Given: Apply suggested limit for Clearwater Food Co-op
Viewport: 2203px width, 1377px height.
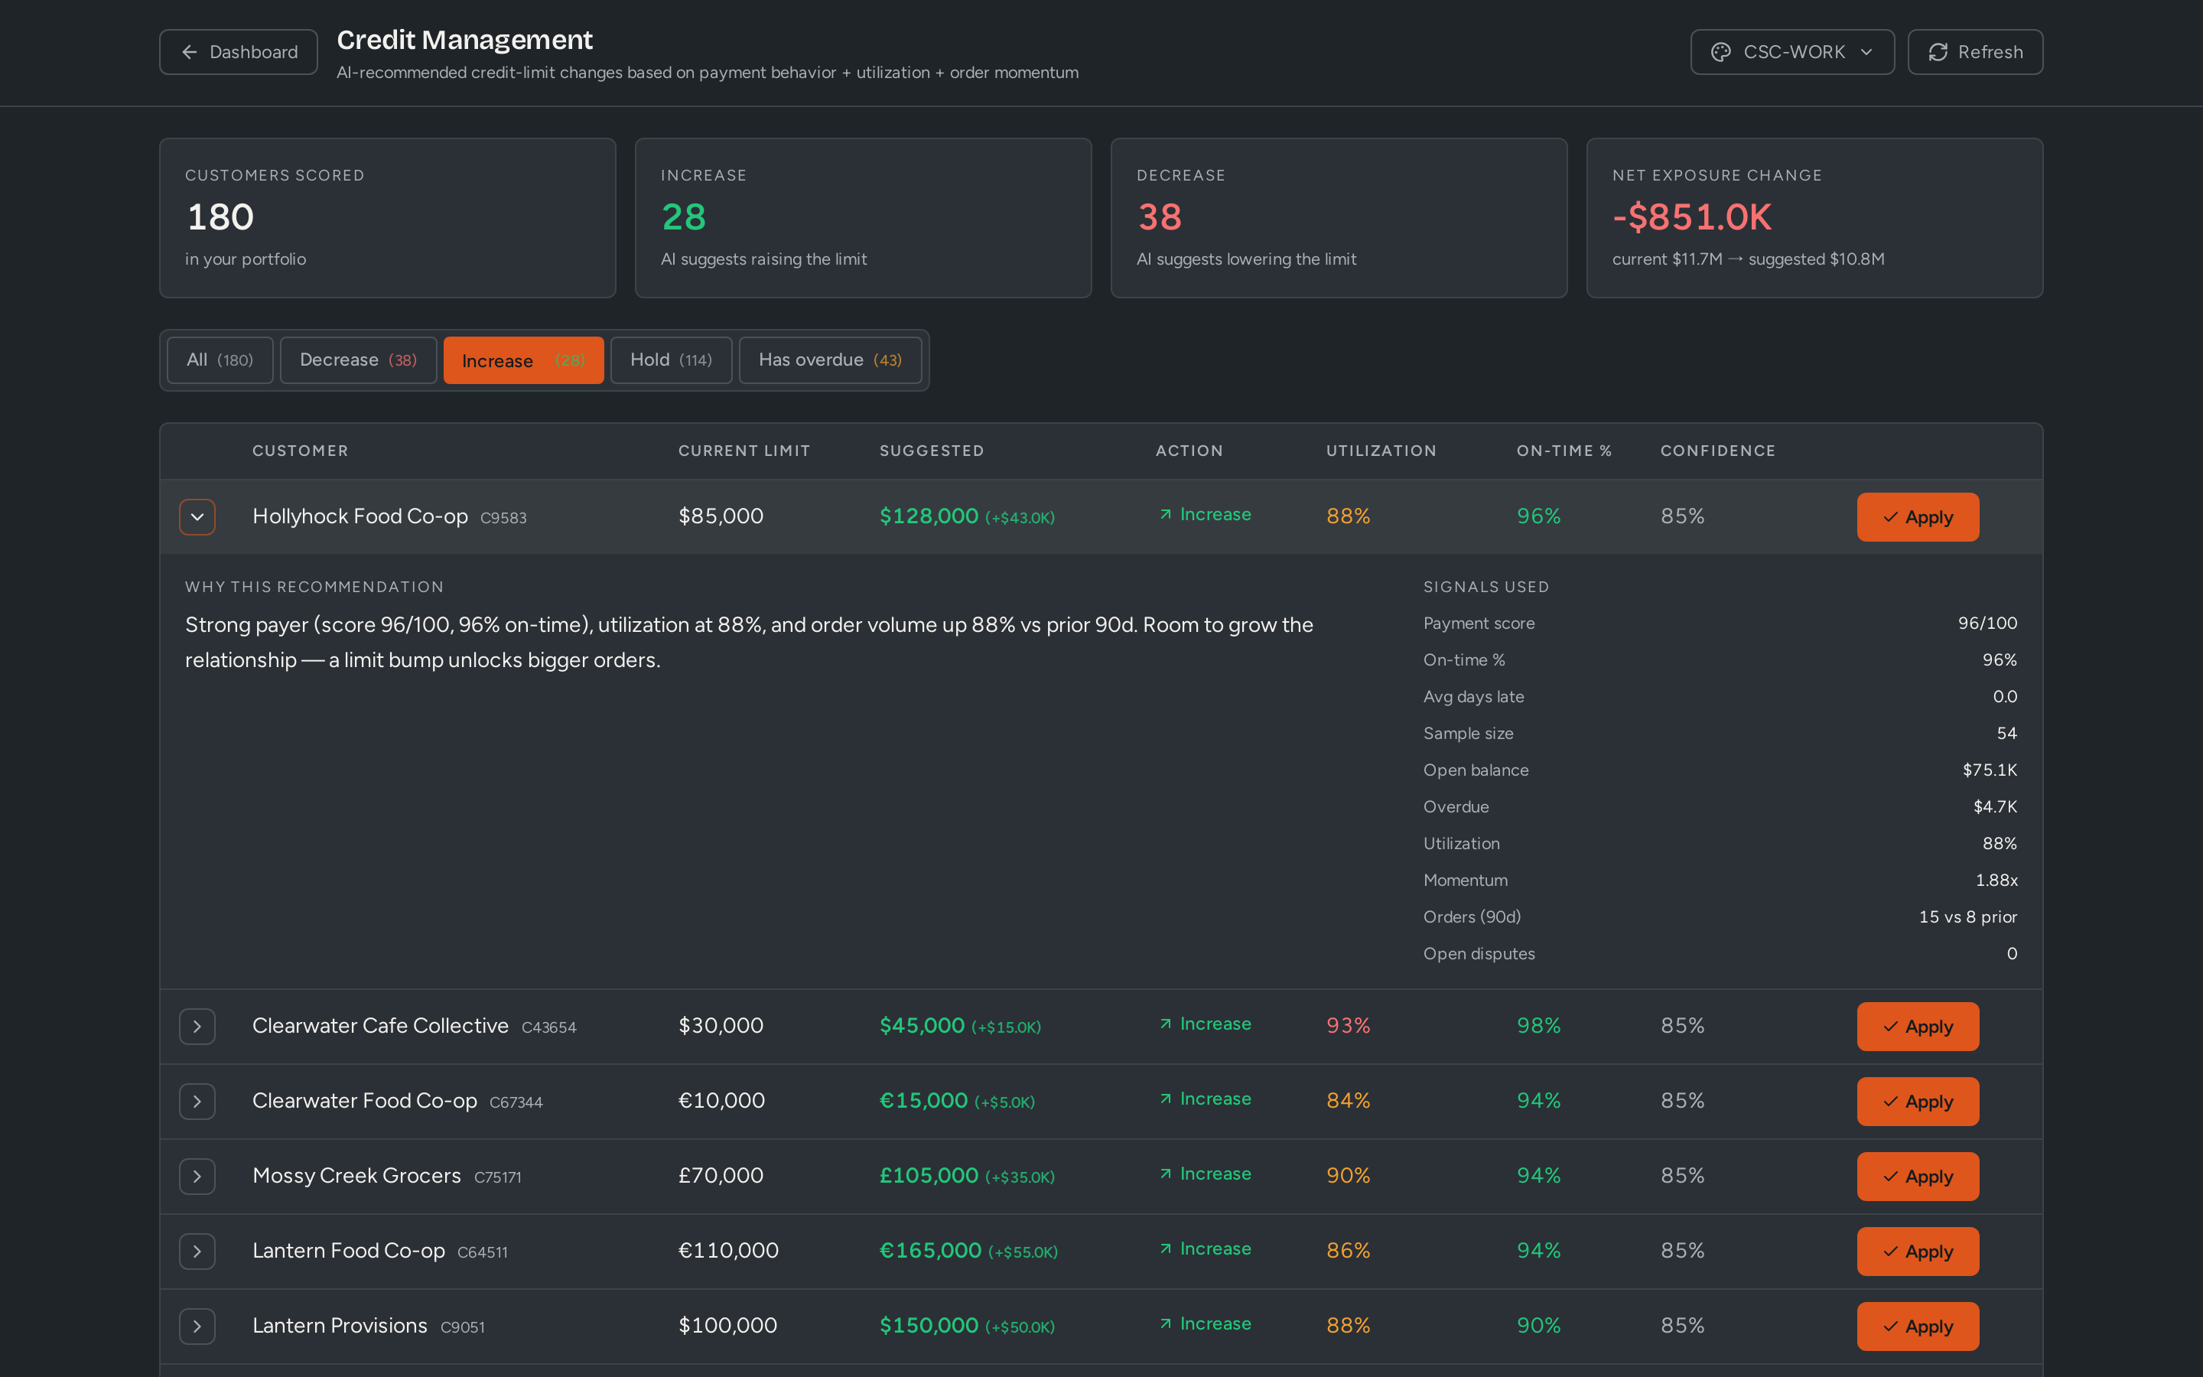Looking at the screenshot, I should point(1917,1101).
